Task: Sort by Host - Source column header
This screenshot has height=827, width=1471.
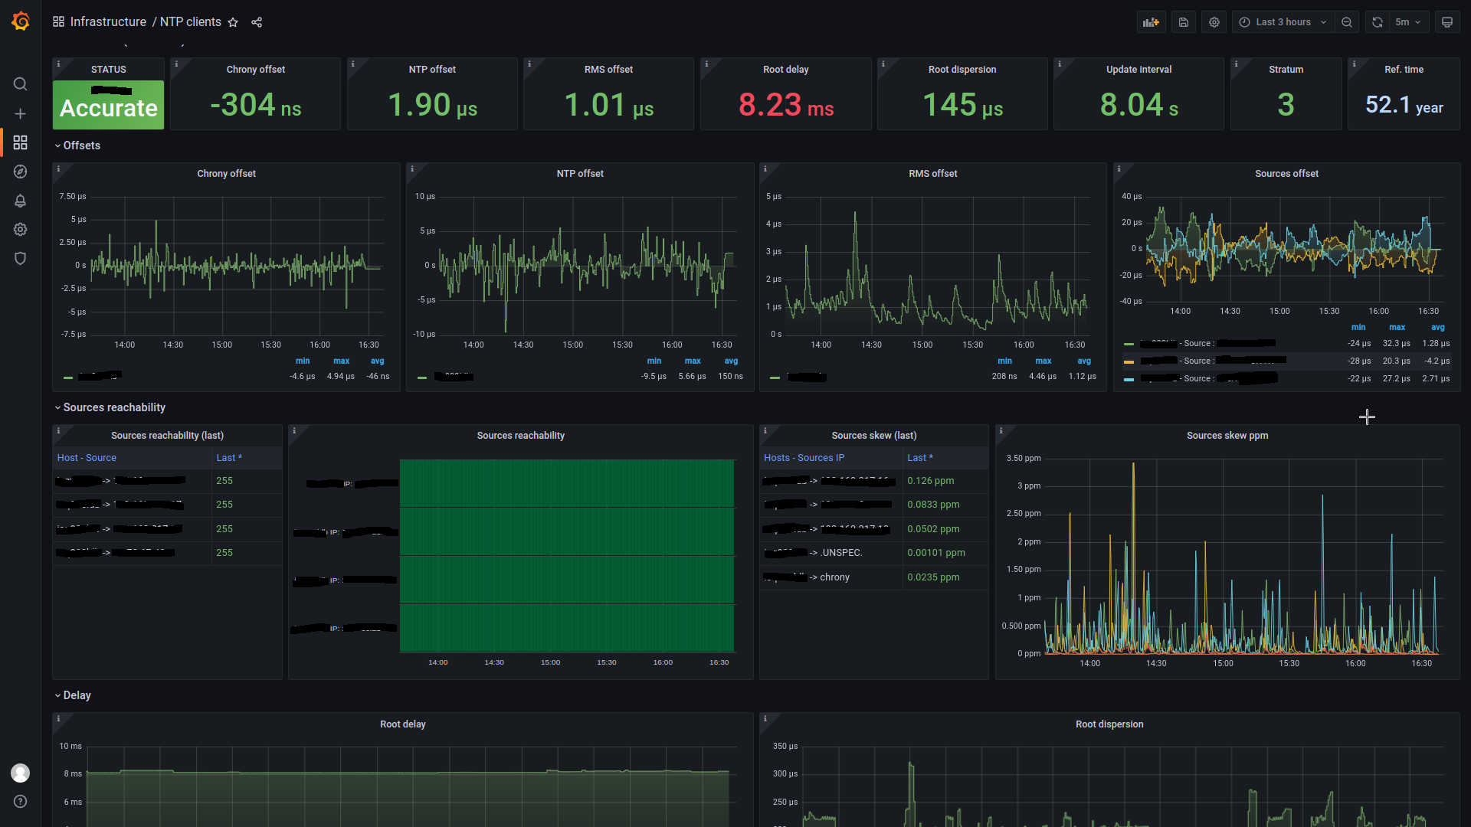Action: tap(87, 458)
